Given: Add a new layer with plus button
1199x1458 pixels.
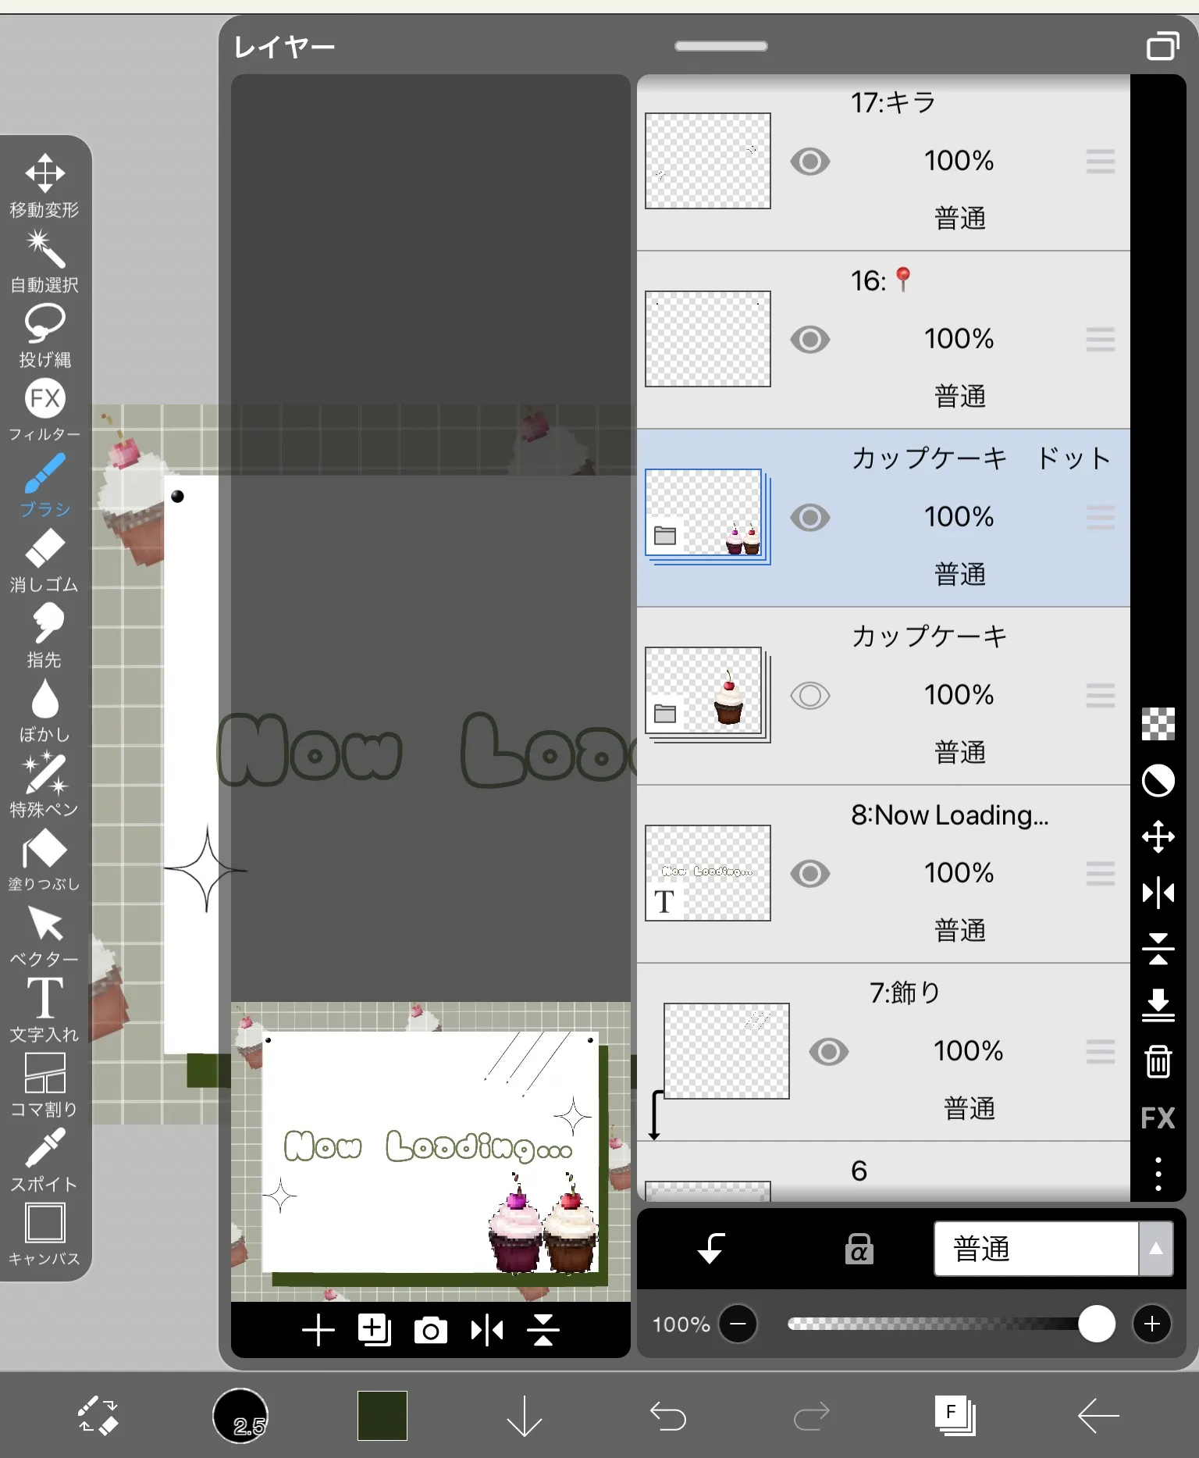Looking at the screenshot, I should (x=318, y=1330).
